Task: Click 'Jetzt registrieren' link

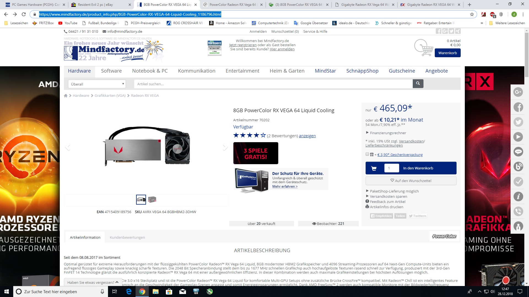Action: click(x=243, y=45)
